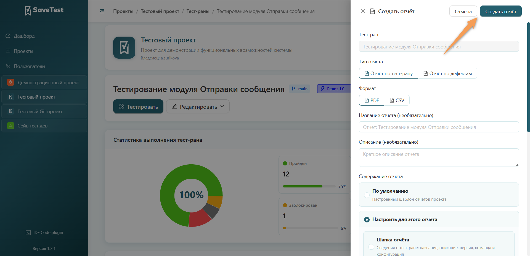Image resolution: width=530 pixels, height=256 pixels.
Task: Select Сейв тест дев project
Action: [x=44, y=126]
